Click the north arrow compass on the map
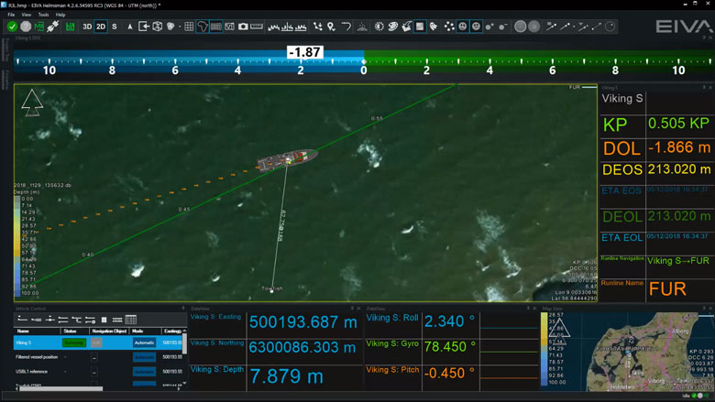 [x=31, y=103]
